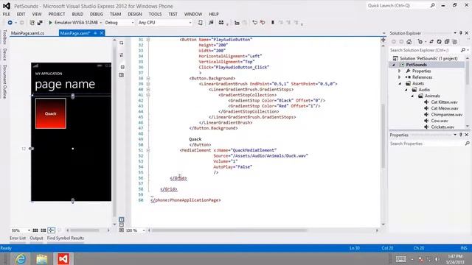This screenshot has height=265, width=472.
Task: Click the Collapse All icon in Solution Explorer
Action: pos(447,42)
